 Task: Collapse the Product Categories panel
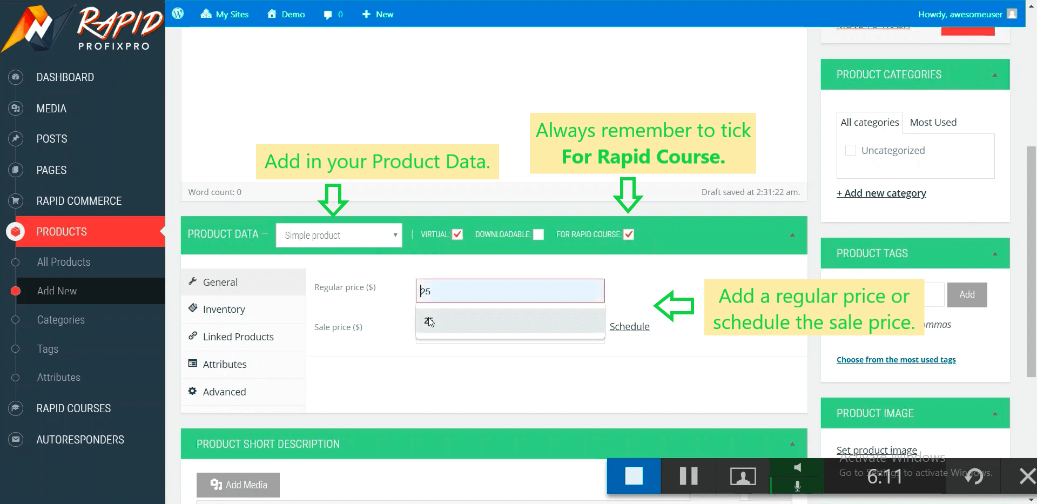[x=995, y=75]
